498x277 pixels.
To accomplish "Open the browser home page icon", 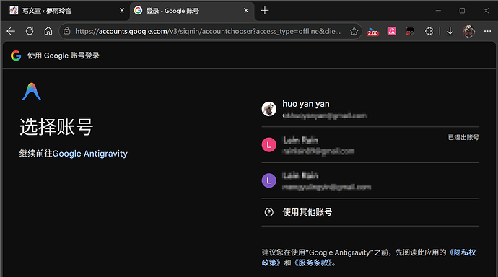I will 48,31.
